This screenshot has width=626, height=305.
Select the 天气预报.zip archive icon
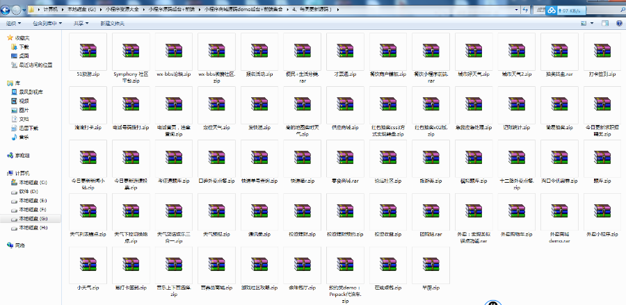pos(216,211)
